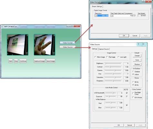Screen dimensions: 153x129
Task: Close the Video Source dialog
Action: point(143,44)
